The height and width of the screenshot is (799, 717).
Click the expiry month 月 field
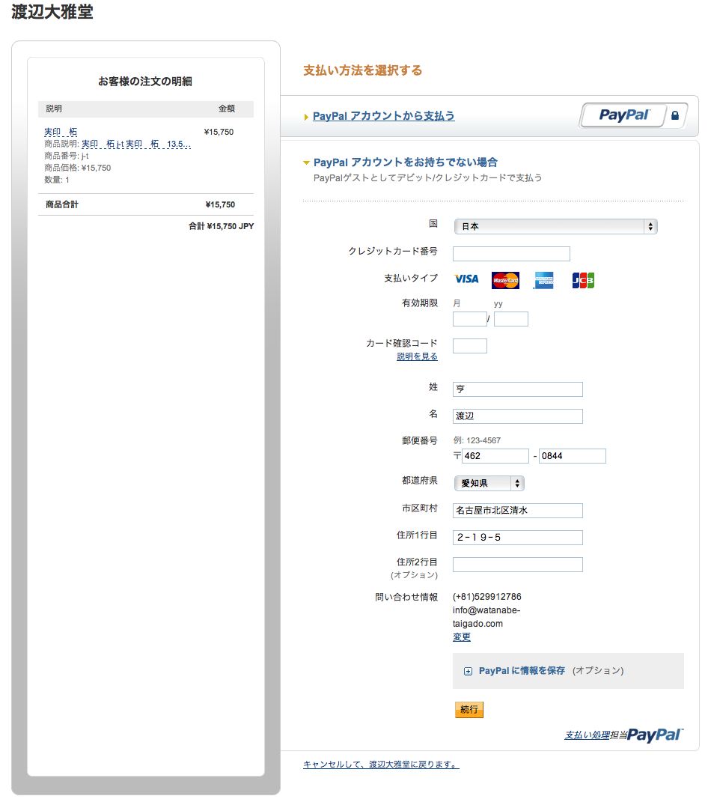pos(469,319)
